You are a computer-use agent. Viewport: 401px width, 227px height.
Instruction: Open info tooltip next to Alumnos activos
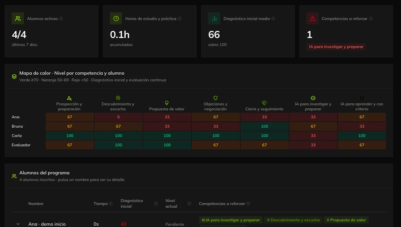click(61, 19)
